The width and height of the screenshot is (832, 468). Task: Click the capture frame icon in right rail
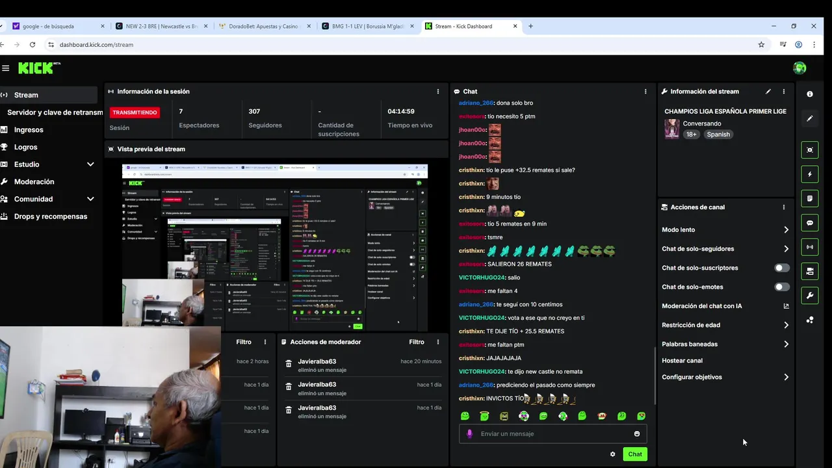tap(810, 149)
